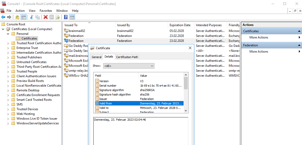
Task: Click the certificate icon of mail.braincou row
Action: (x=66, y=56)
